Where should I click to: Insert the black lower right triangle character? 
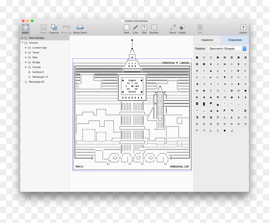tap(211, 111)
